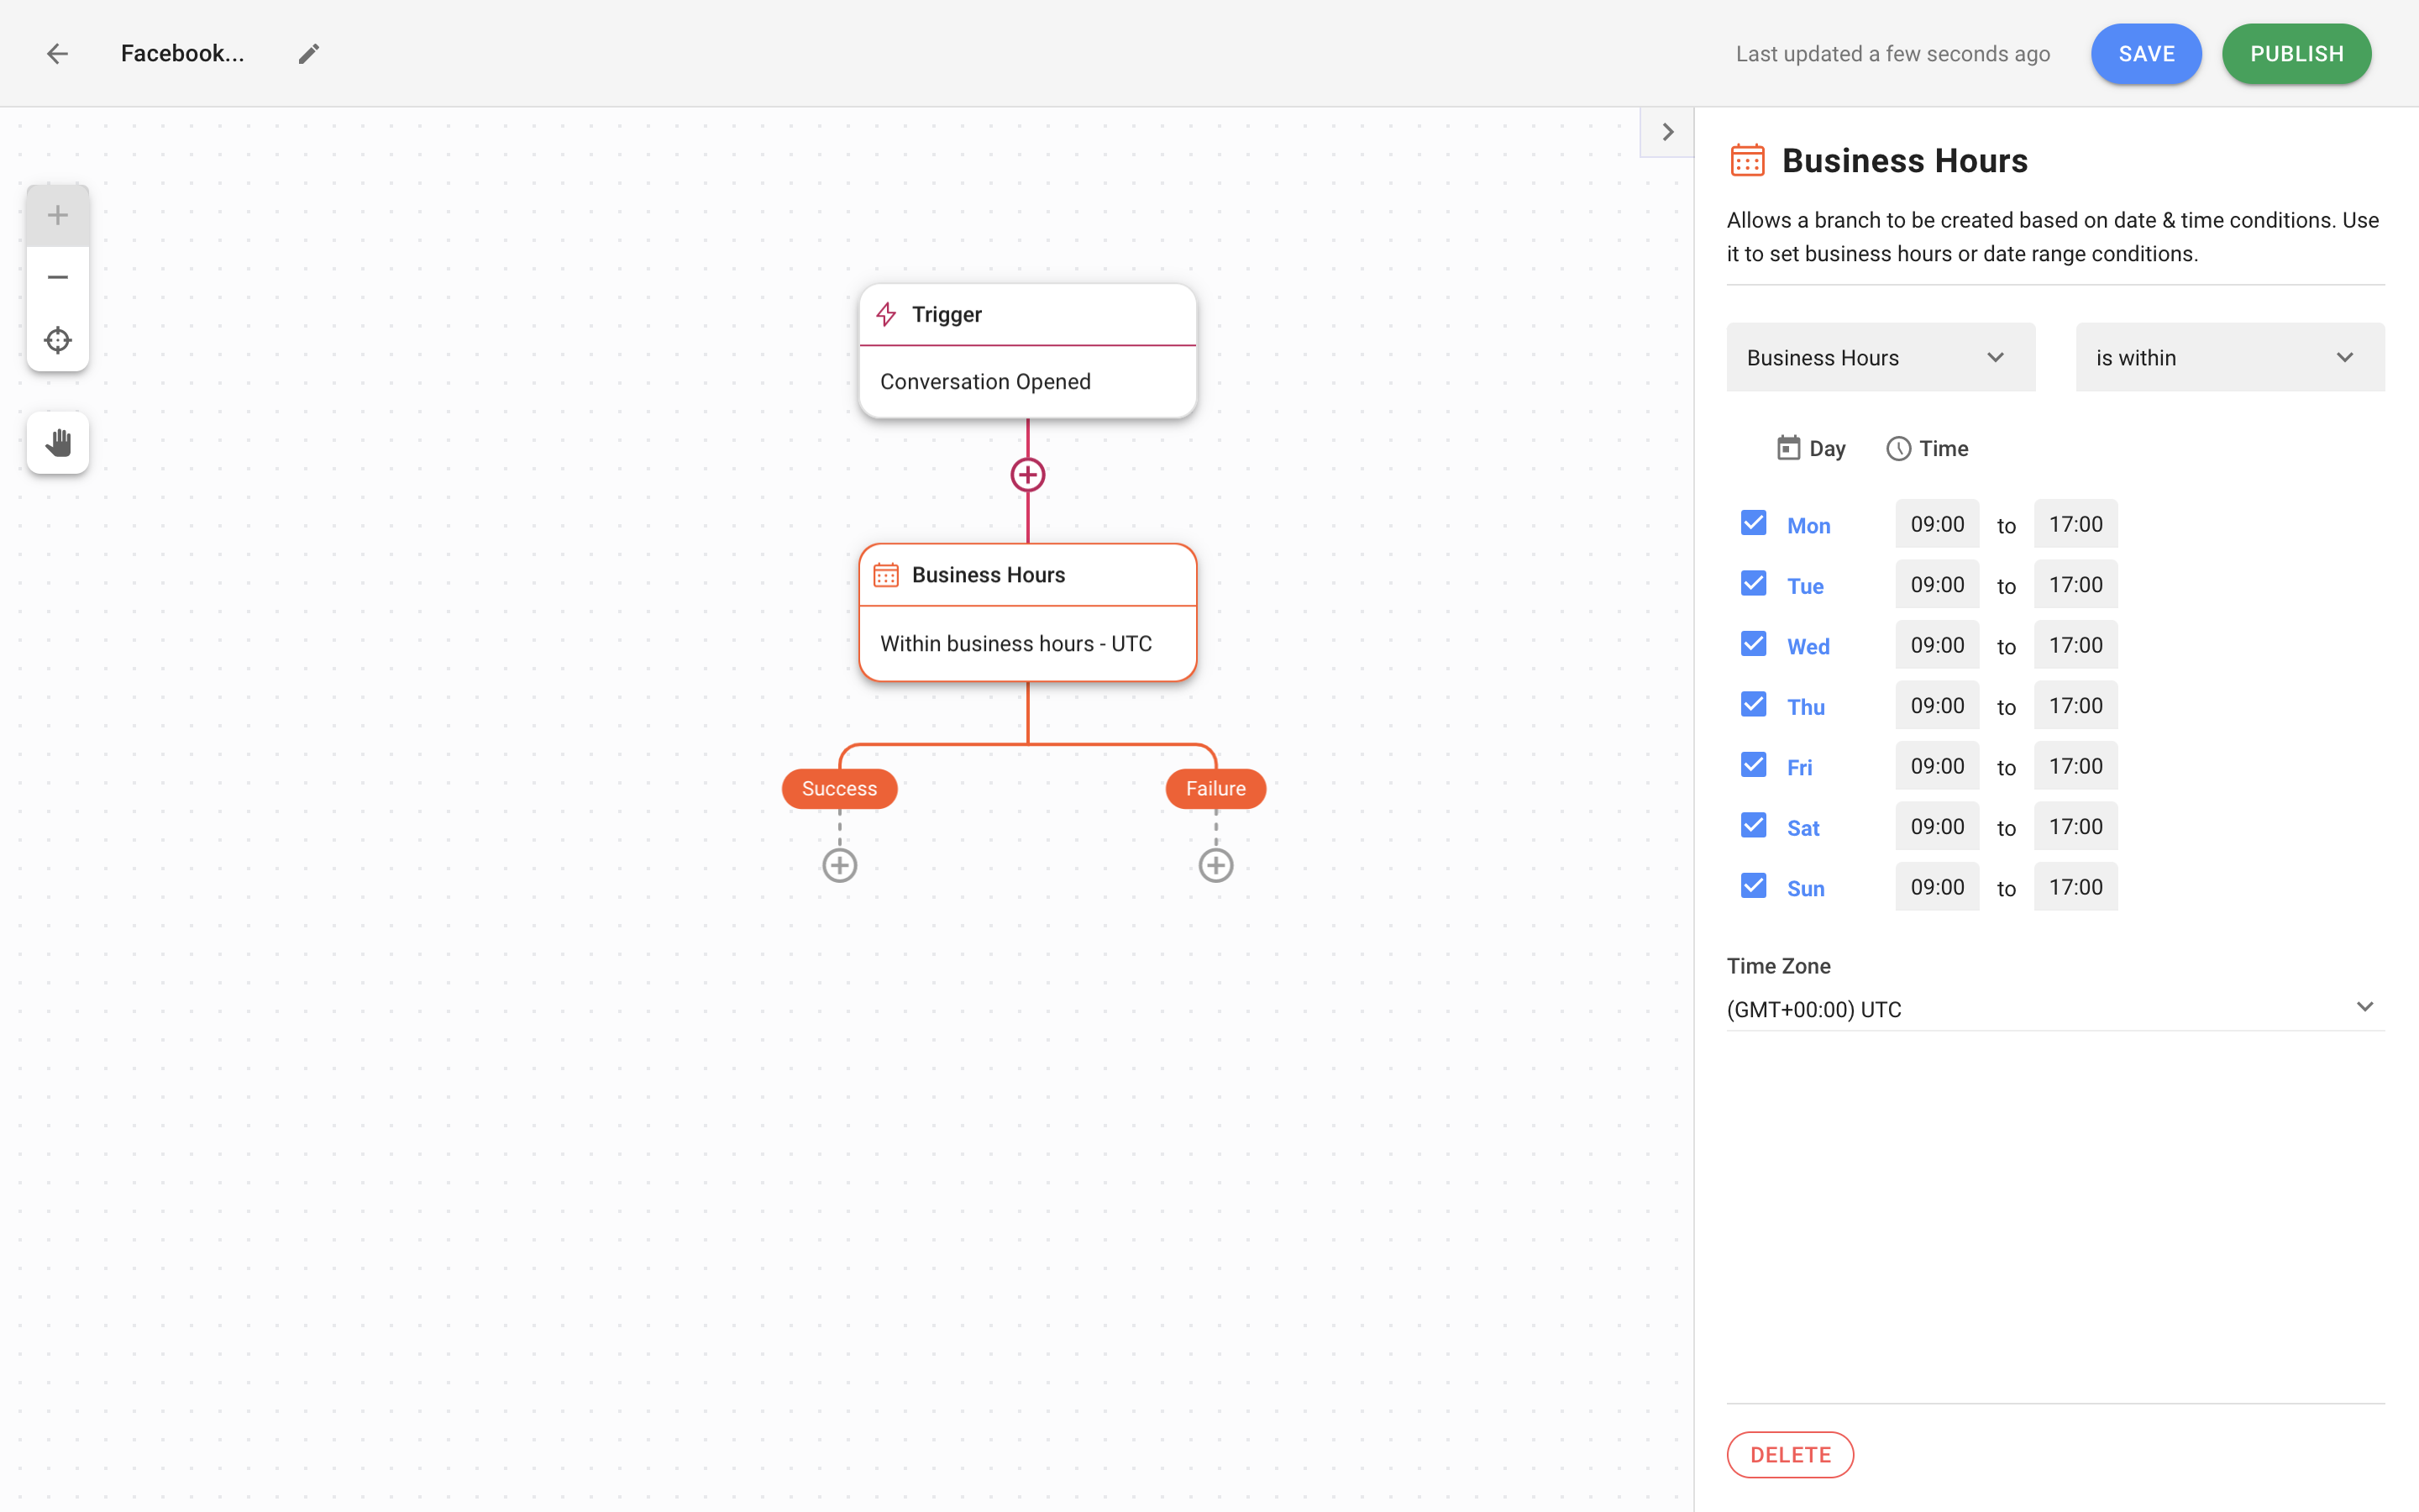Screen dimensions: 2419x1512
Task: Select the Day tab in business hours
Action: pos(1811,448)
